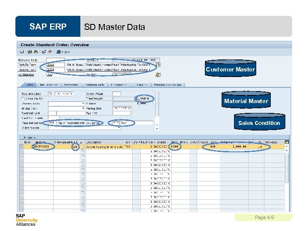
Task: Click the USD currency cell
Action: point(213,147)
